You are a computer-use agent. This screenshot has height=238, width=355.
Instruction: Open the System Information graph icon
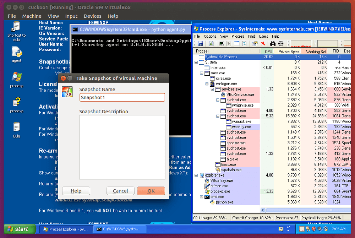(x=222, y=43)
